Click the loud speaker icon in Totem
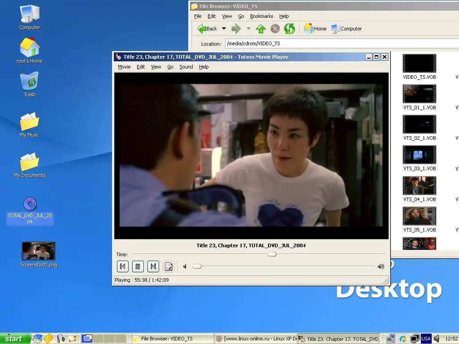 coord(381,267)
